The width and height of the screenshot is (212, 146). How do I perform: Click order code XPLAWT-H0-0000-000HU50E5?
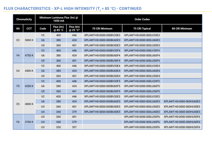click(x=182, y=107)
